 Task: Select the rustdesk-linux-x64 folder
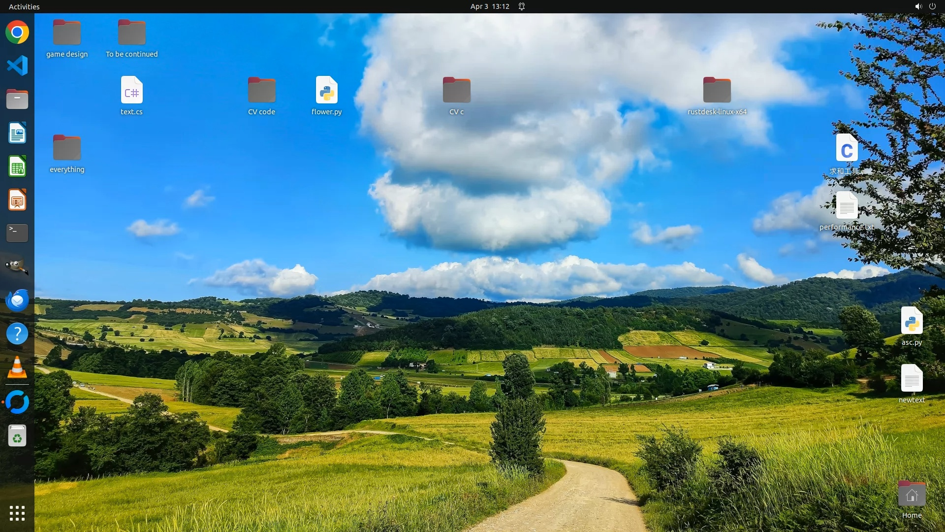pyautogui.click(x=717, y=91)
